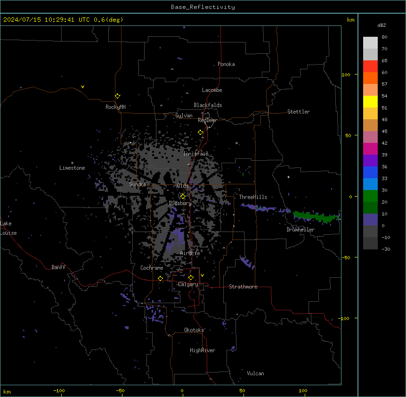Click the Base_Reflectivity title

tap(203, 7)
